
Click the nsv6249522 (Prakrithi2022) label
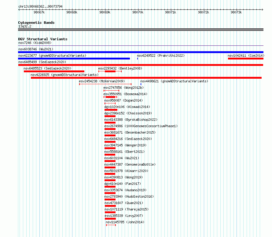(x=161, y=56)
